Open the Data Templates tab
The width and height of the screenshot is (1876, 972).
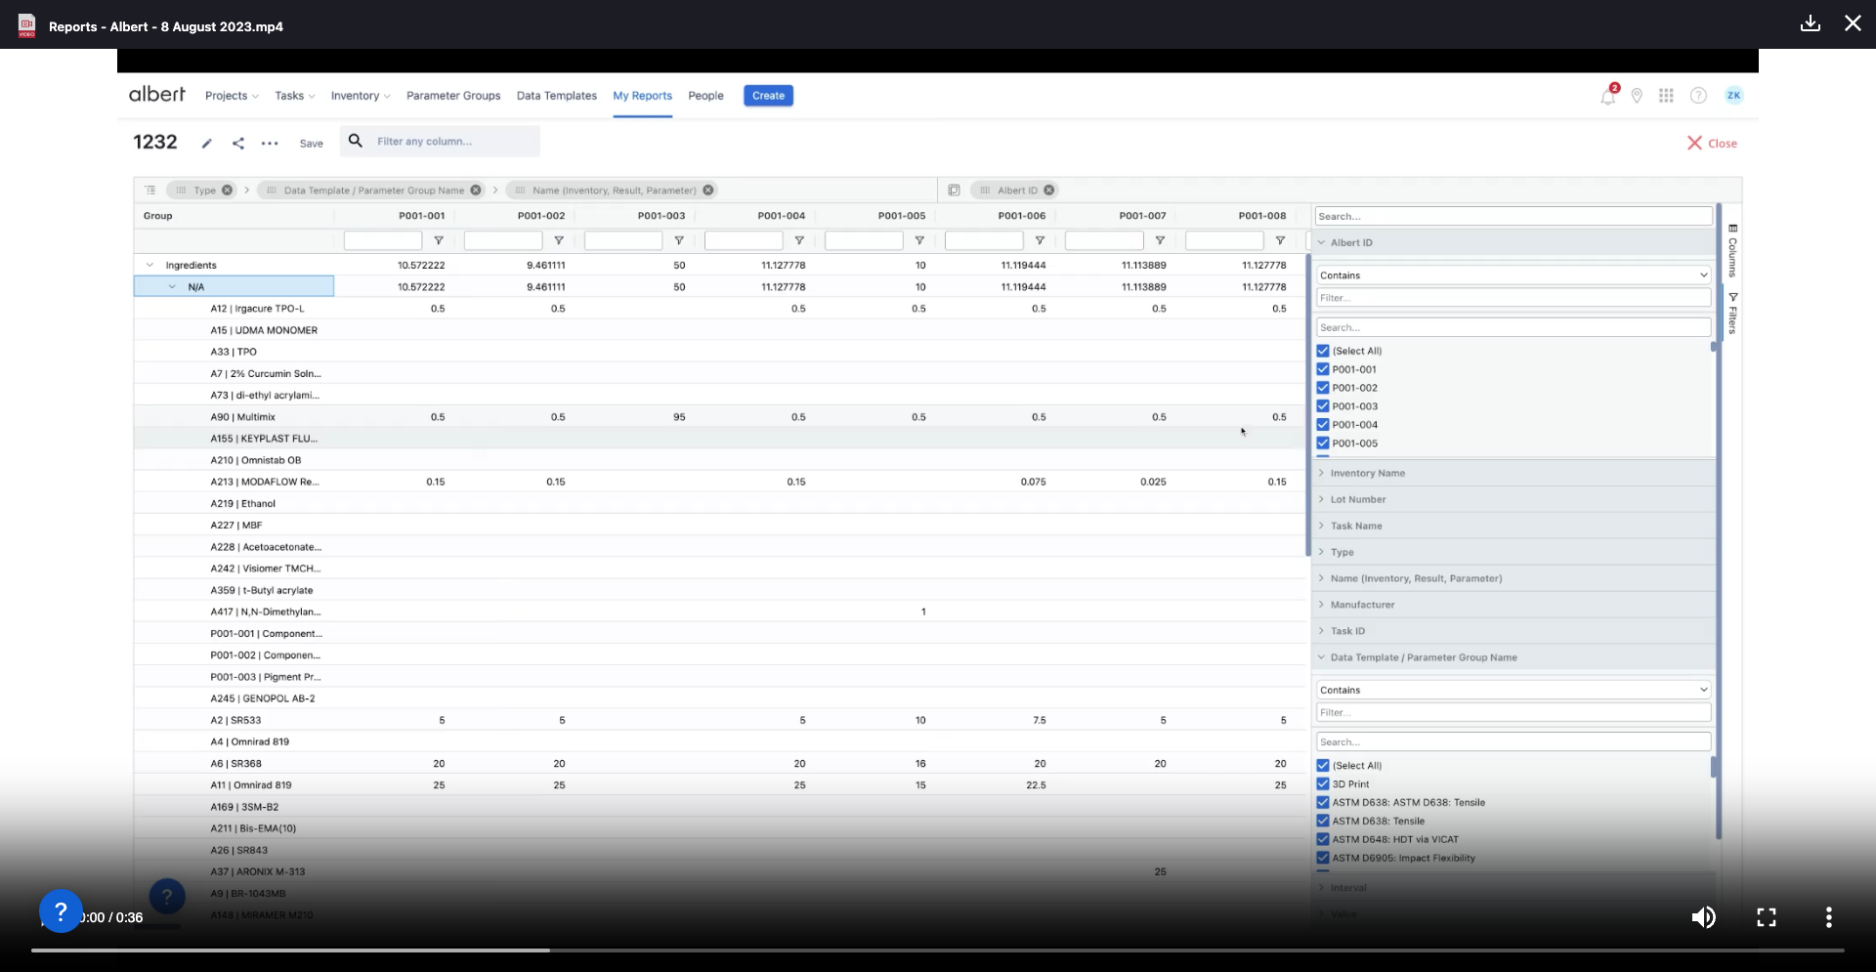[x=556, y=96]
